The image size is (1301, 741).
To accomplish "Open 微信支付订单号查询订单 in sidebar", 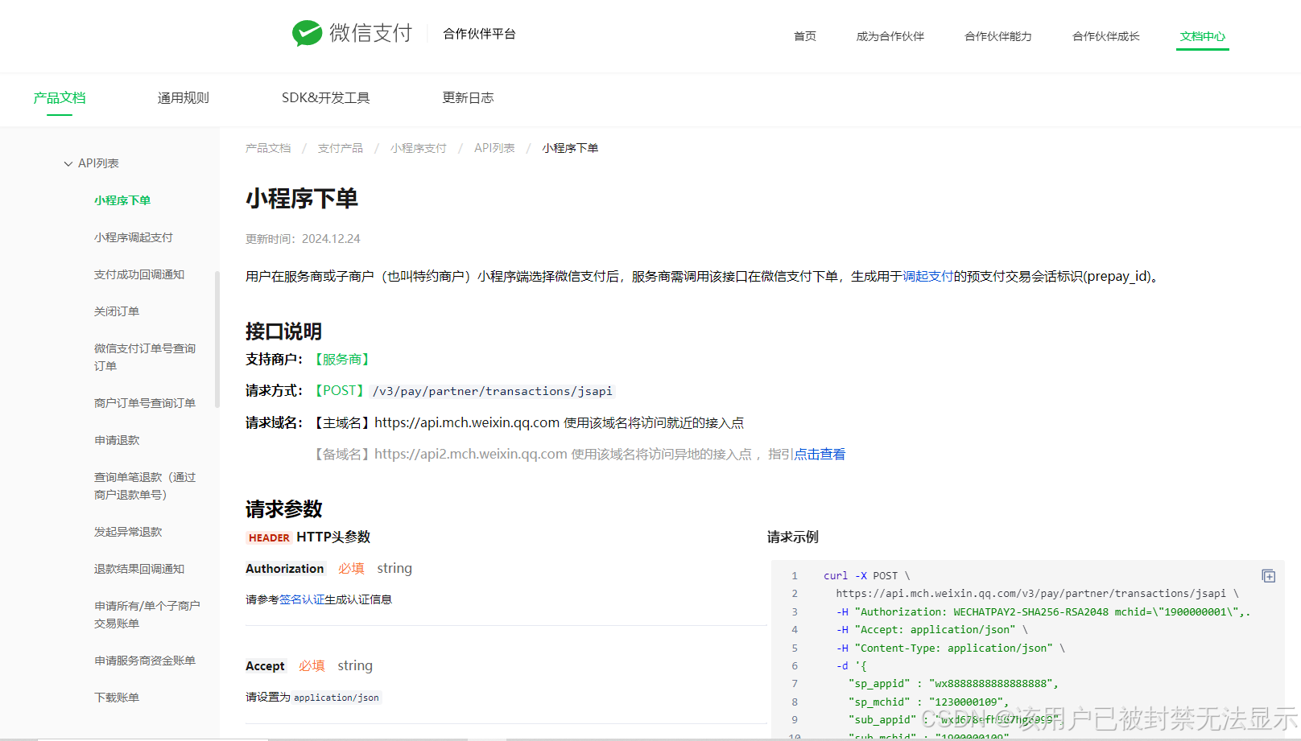I will click(144, 357).
